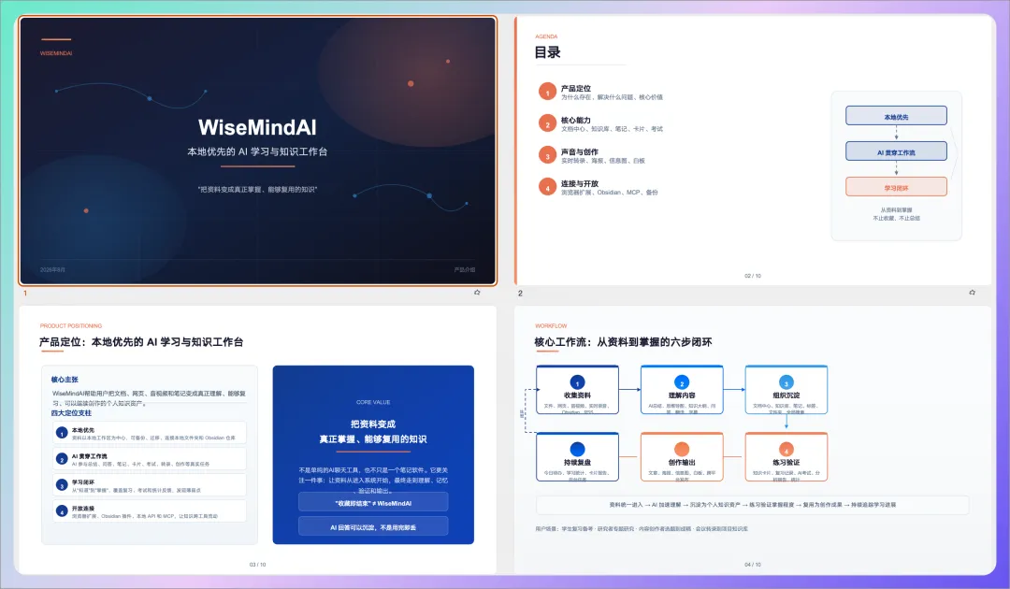
Task: Click pillar row 4 '开放连接' on slide 3
Action: (150, 511)
